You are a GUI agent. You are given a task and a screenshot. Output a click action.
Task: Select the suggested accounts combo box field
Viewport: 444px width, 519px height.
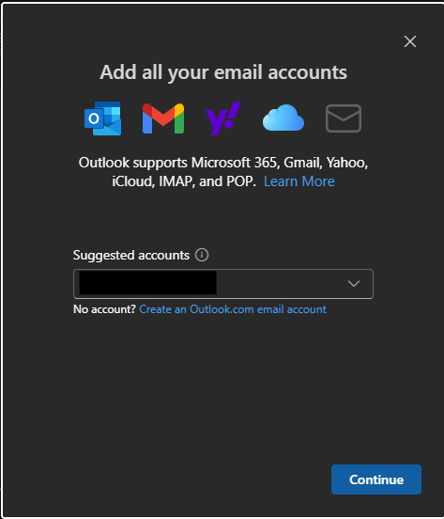click(x=223, y=284)
